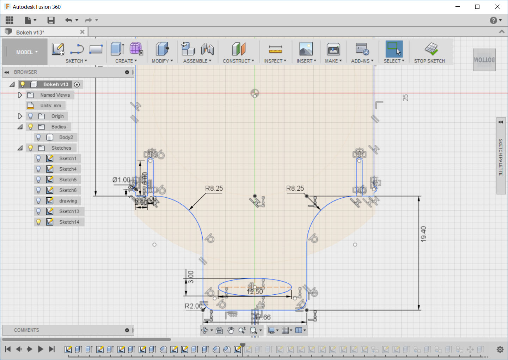Image resolution: width=508 pixels, height=360 pixels.
Task: Click the Zoom navigation icon
Action: click(x=242, y=330)
